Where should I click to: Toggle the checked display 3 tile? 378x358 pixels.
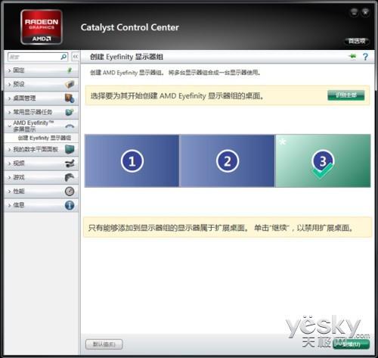pos(323,161)
